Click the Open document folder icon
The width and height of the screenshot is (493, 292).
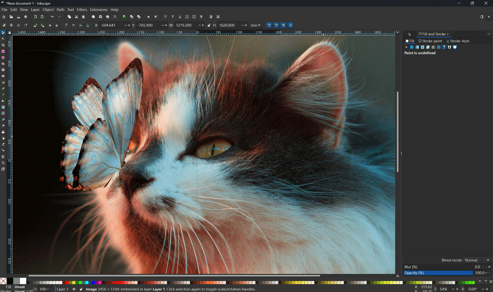coord(11,17)
